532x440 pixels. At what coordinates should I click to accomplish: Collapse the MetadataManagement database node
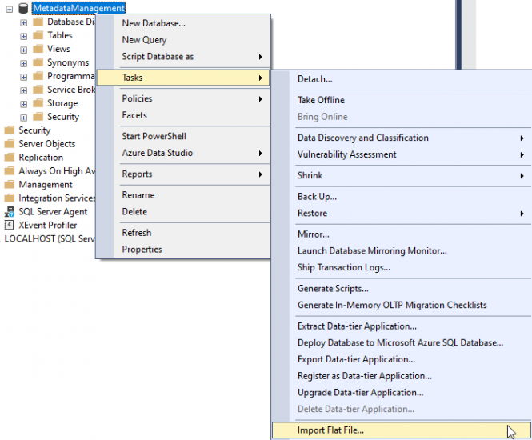[x=7, y=9]
